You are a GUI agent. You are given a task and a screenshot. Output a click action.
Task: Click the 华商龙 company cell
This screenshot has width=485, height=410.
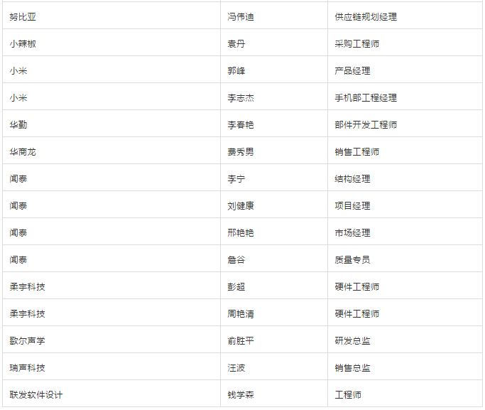[23, 151]
